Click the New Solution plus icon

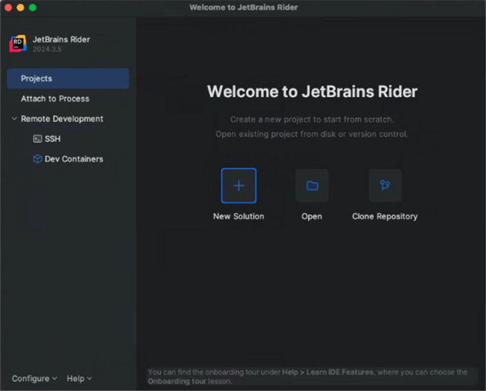click(239, 186)
